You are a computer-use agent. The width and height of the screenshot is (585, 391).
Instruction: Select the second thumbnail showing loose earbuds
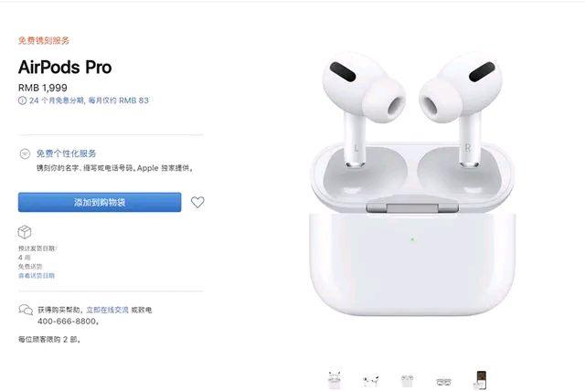(370, 381)
